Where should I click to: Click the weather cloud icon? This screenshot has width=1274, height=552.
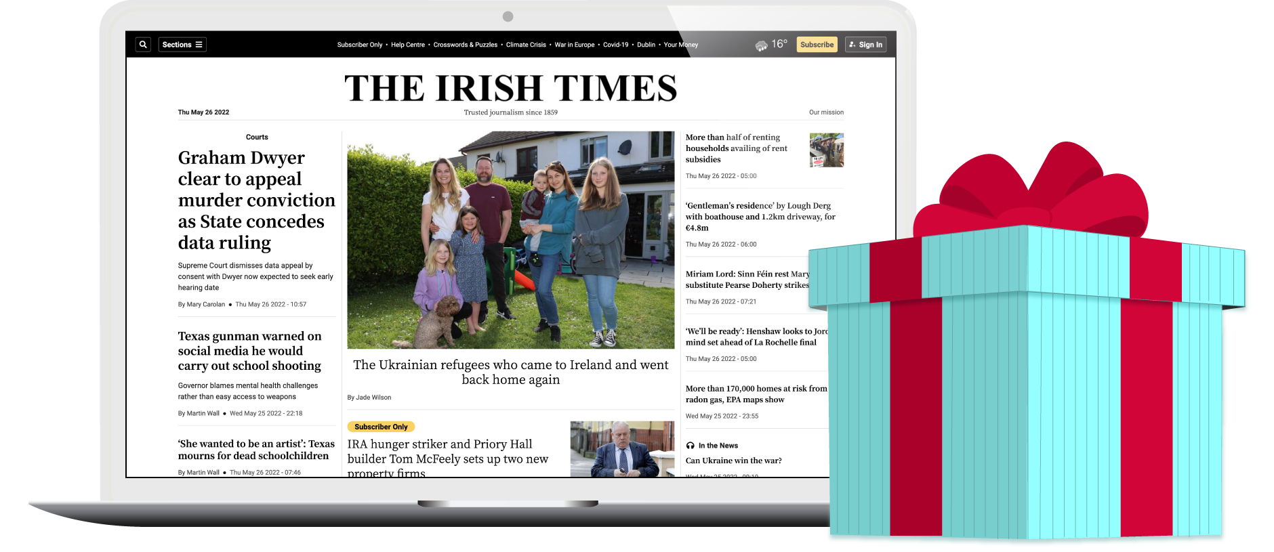(762, 45)
